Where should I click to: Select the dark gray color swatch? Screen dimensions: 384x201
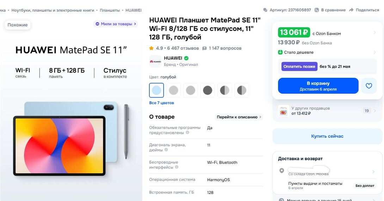coord(208,90)
